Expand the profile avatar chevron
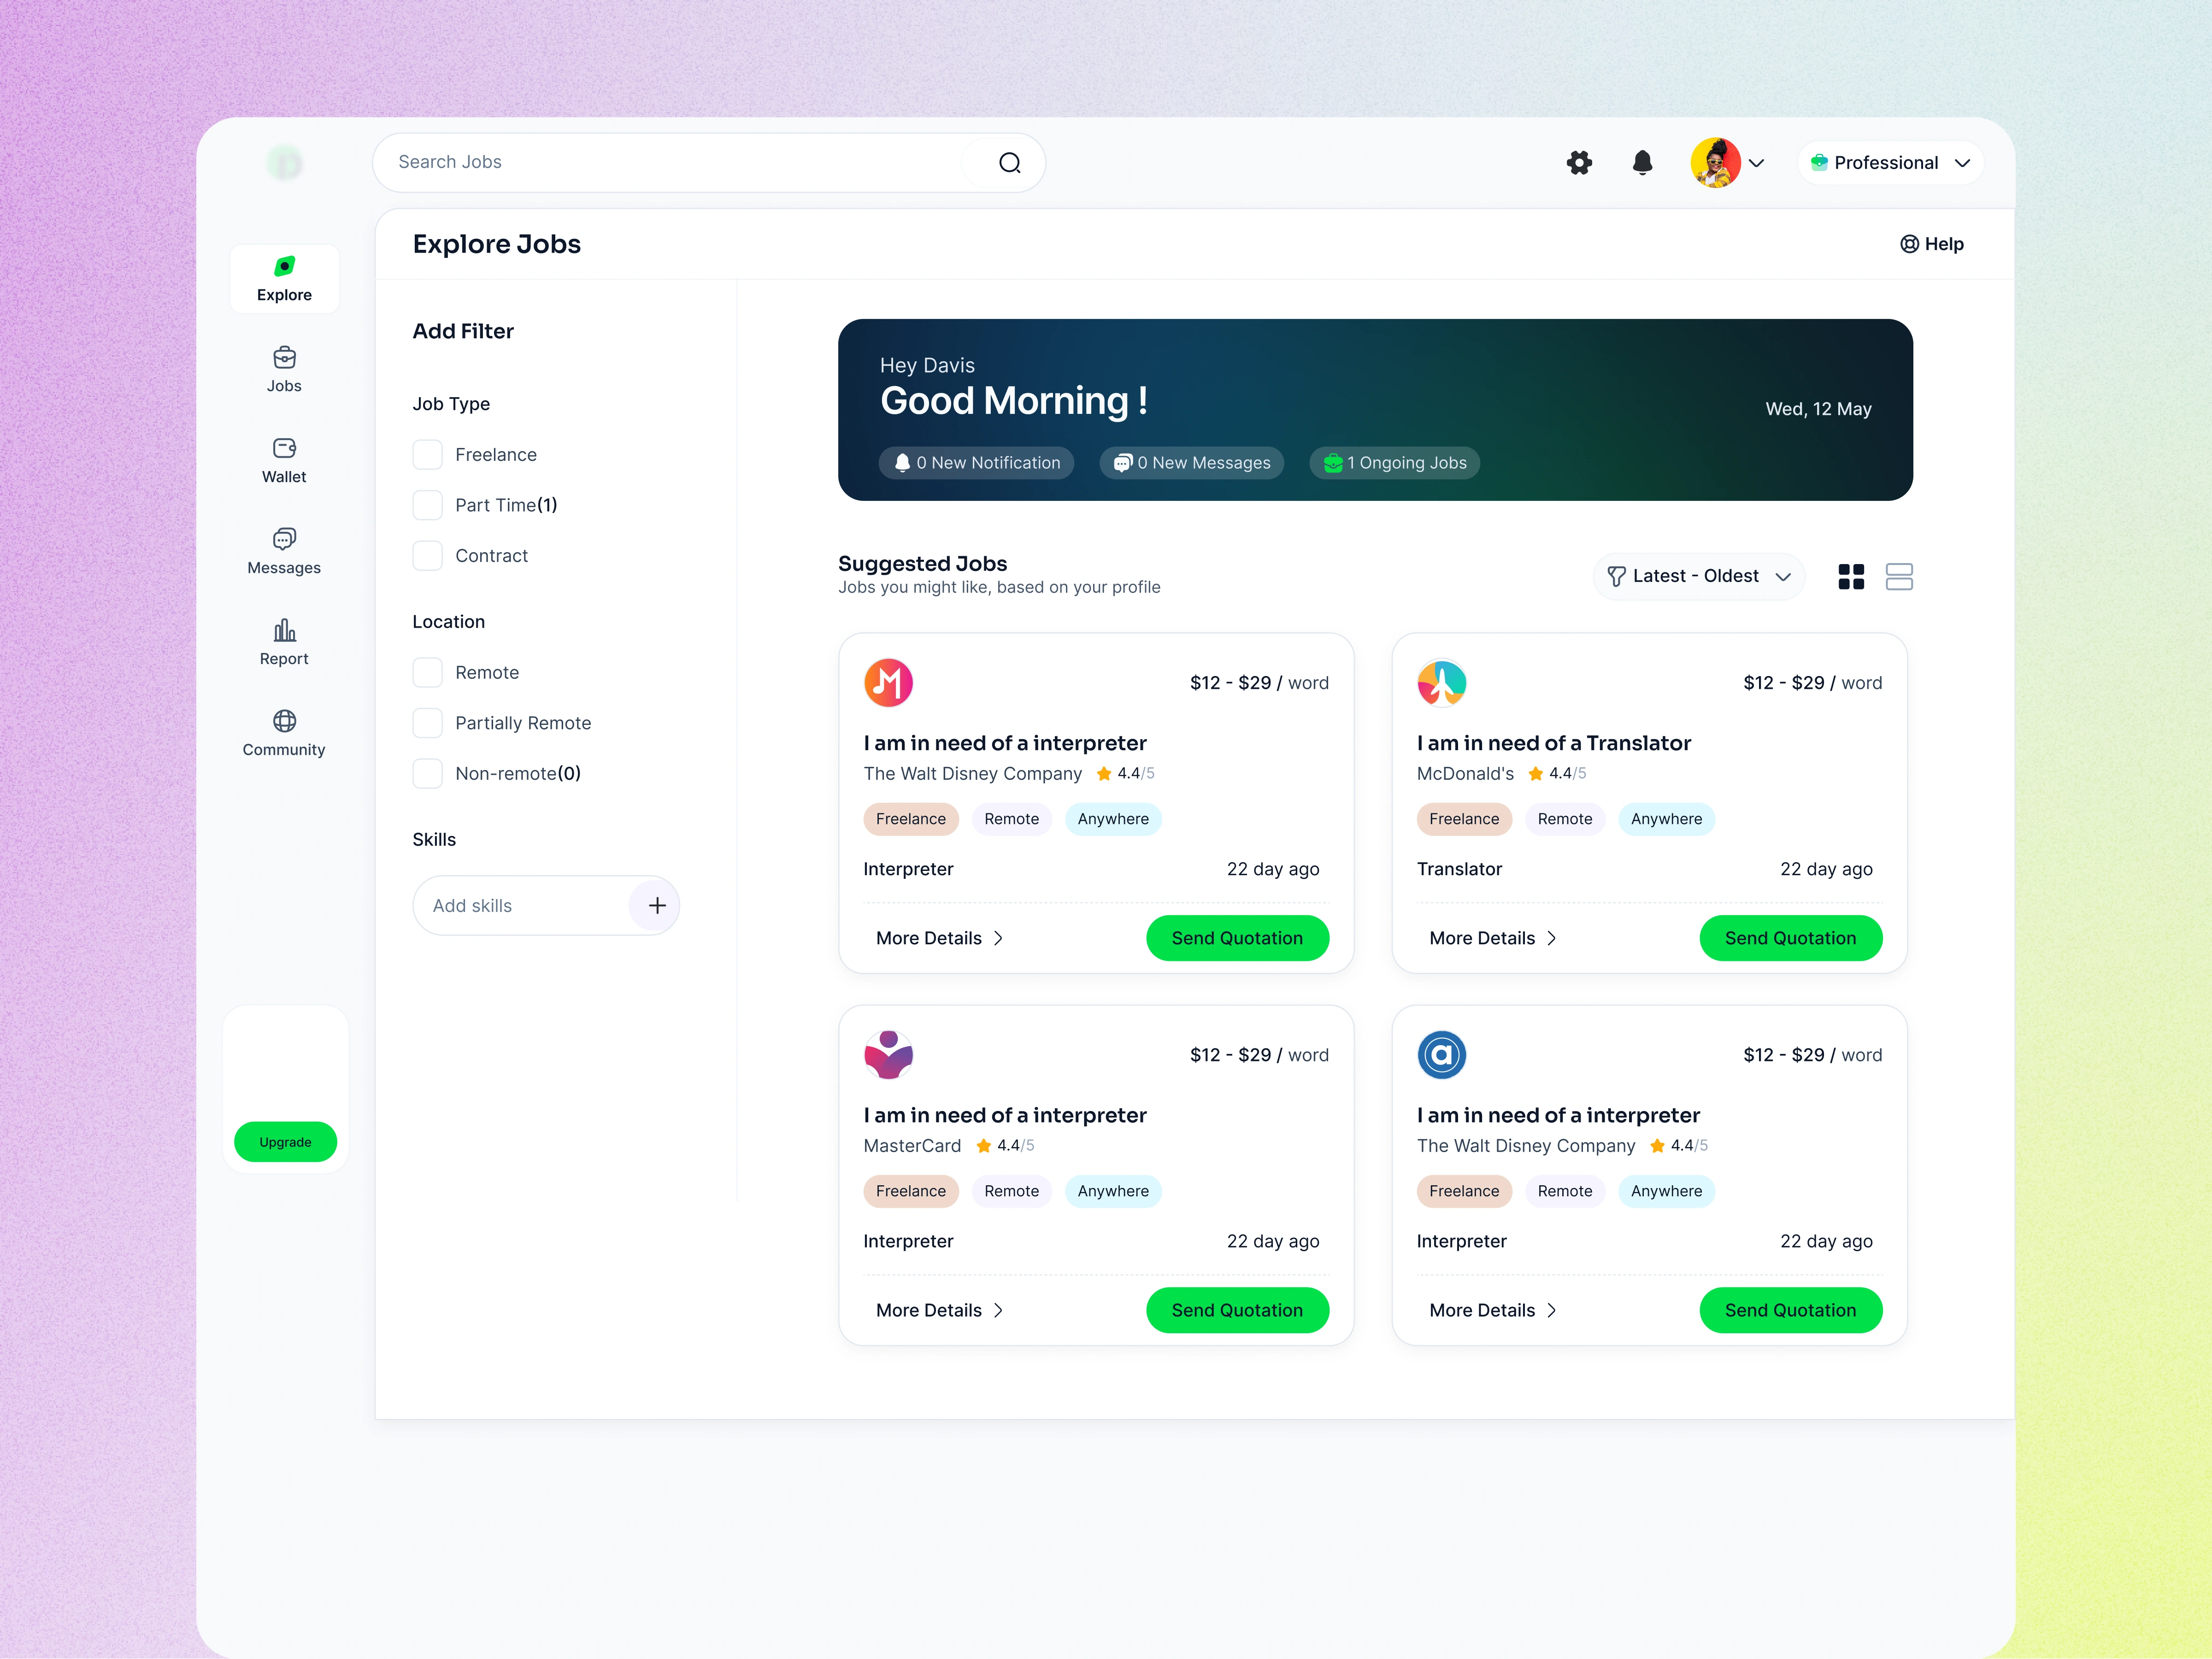 point(1756,163)
